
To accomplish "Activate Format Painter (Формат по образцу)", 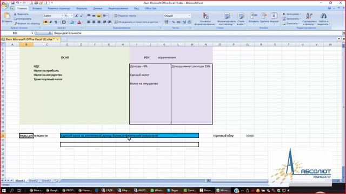I will pos(26,23).
